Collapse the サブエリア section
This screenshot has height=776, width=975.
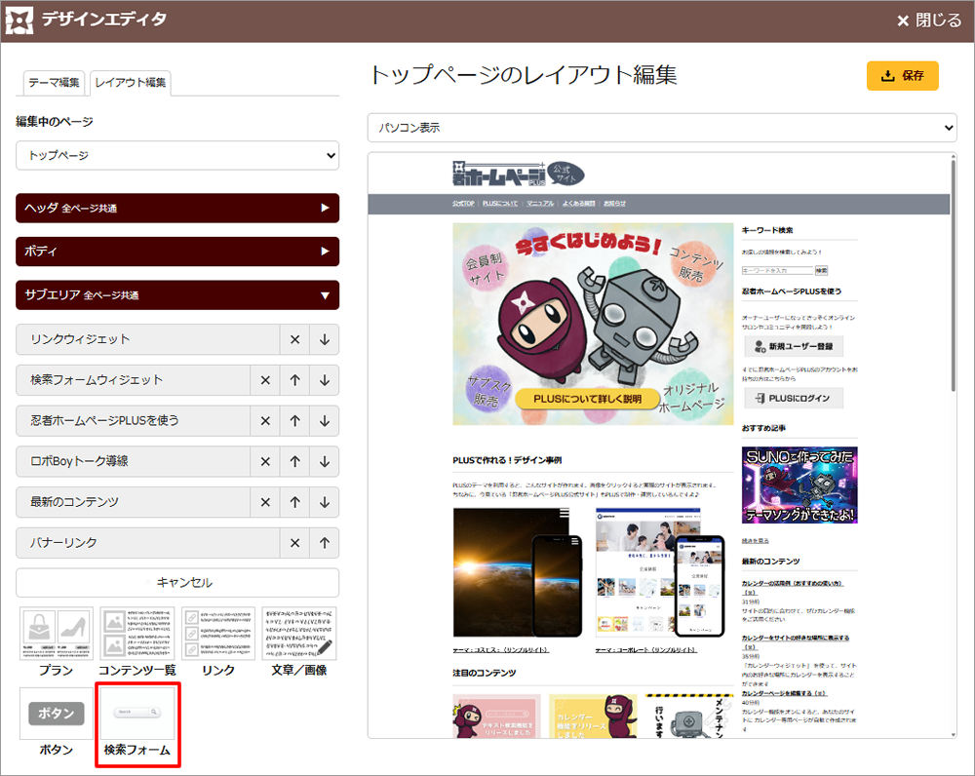pos(177,295)
